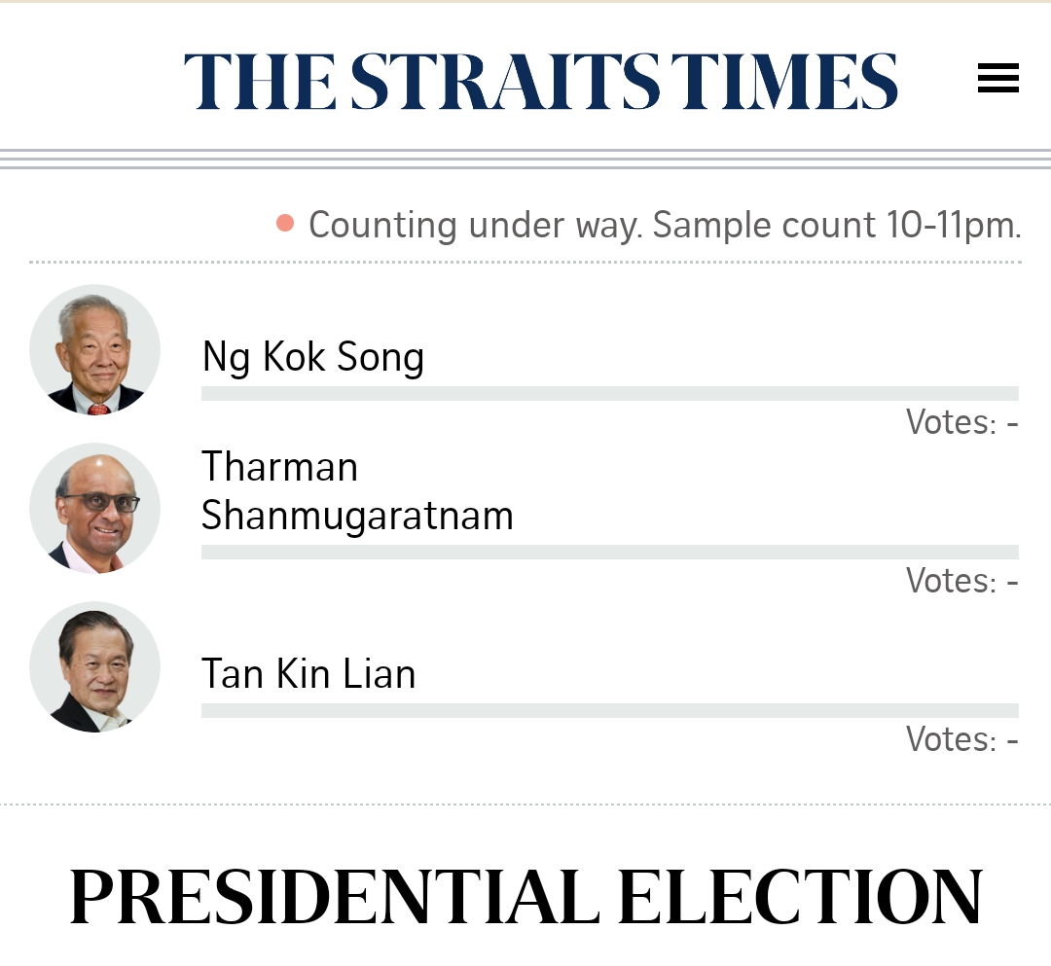Click the Votes count under Tan Kin Lian
Image resolution: width=1051 pixels, height=966 pixels.
coord(962,739)
